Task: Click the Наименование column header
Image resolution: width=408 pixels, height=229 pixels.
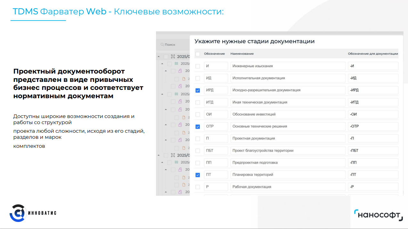Action: (x=242, y=54)
